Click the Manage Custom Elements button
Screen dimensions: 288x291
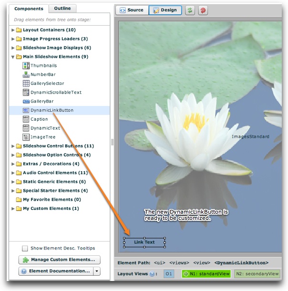[60, 260]
